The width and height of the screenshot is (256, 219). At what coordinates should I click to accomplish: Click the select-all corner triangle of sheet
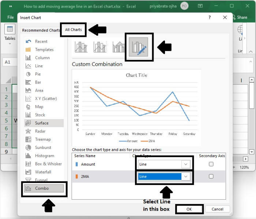coord(8,80)
